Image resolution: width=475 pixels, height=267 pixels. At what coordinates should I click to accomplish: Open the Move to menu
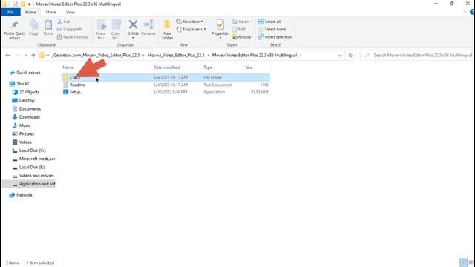point(101,30)
